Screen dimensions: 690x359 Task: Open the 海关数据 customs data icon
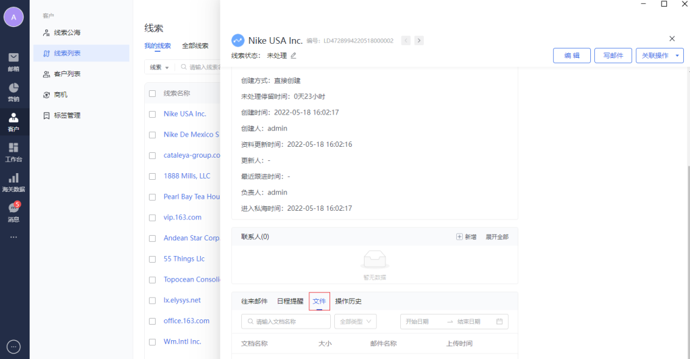tap(13, 182)
